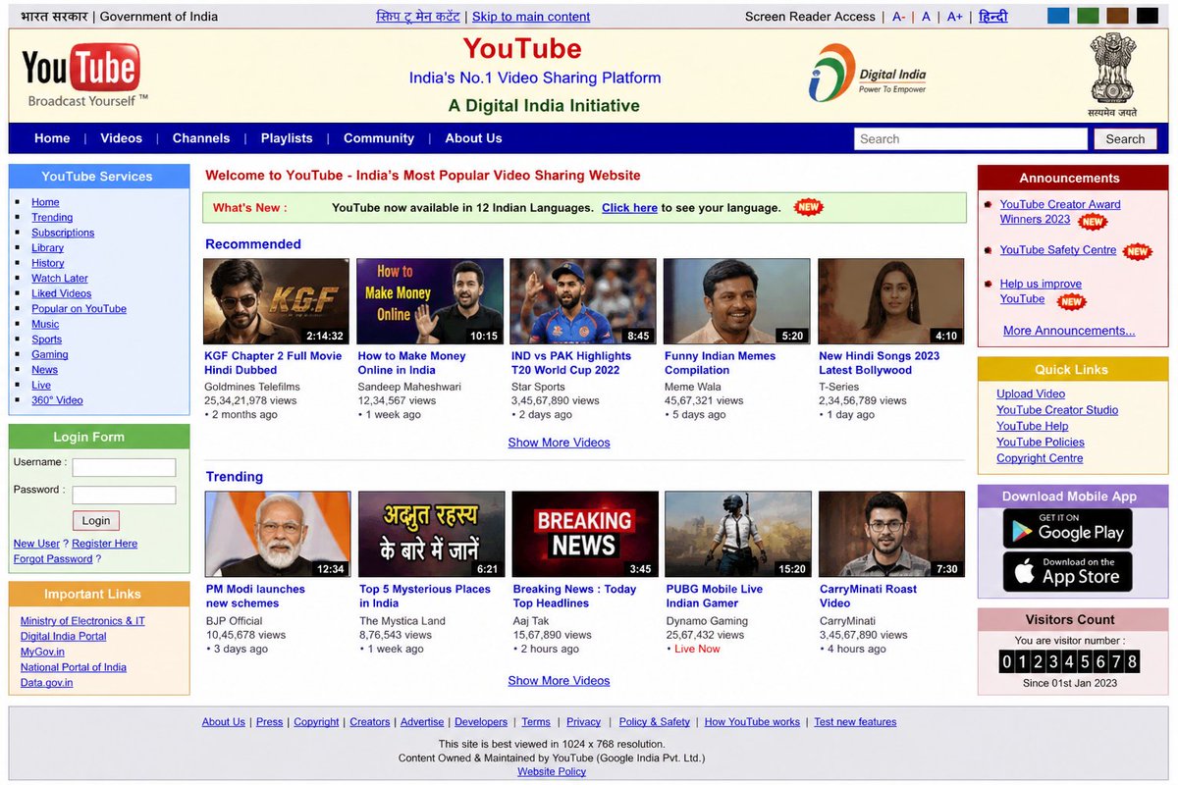Open Channels in the navigation bar
Screen dimensions: 1178x785
pyautogui.click(x=201, y=138)
